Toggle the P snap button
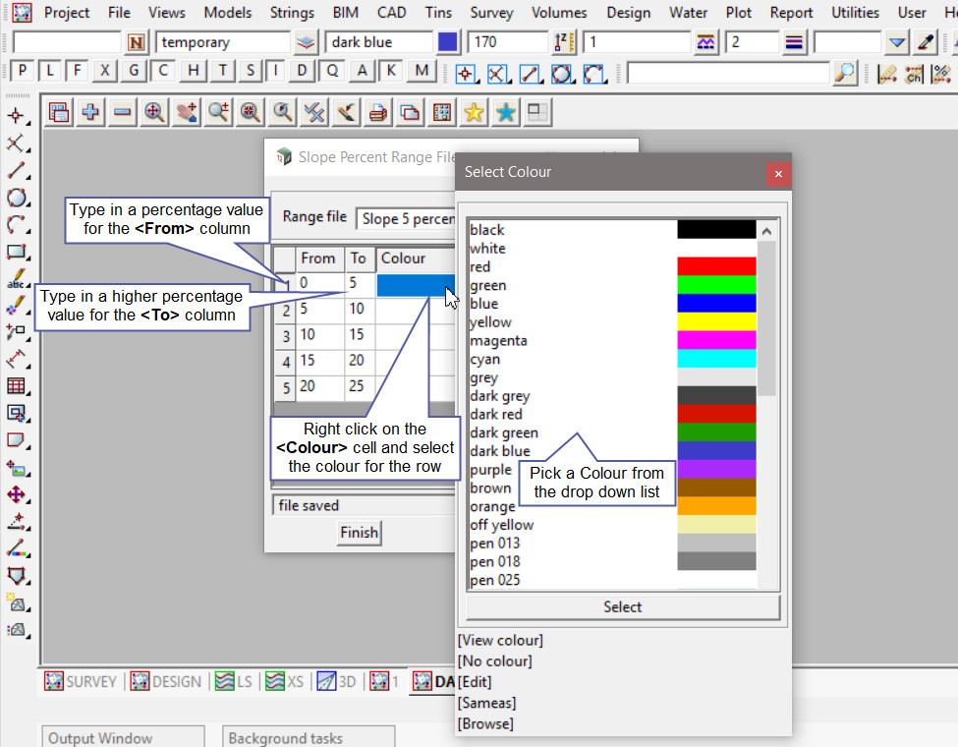This screenshot has height=747, width=958. coord(22,71)
